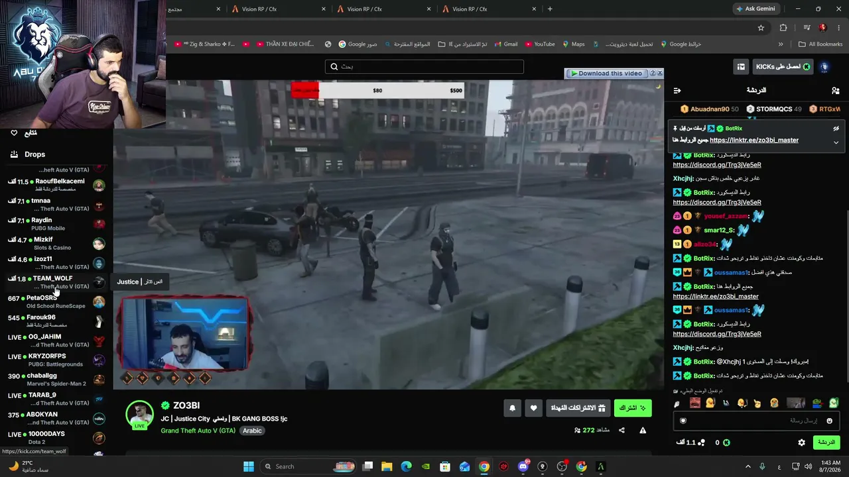Follow the channel with the heart icon

pos(533,408)
